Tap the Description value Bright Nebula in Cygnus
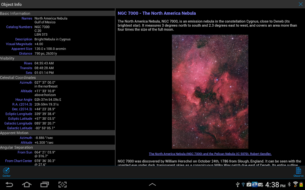This screenshot has width=305, height=190. click(52, 39)
